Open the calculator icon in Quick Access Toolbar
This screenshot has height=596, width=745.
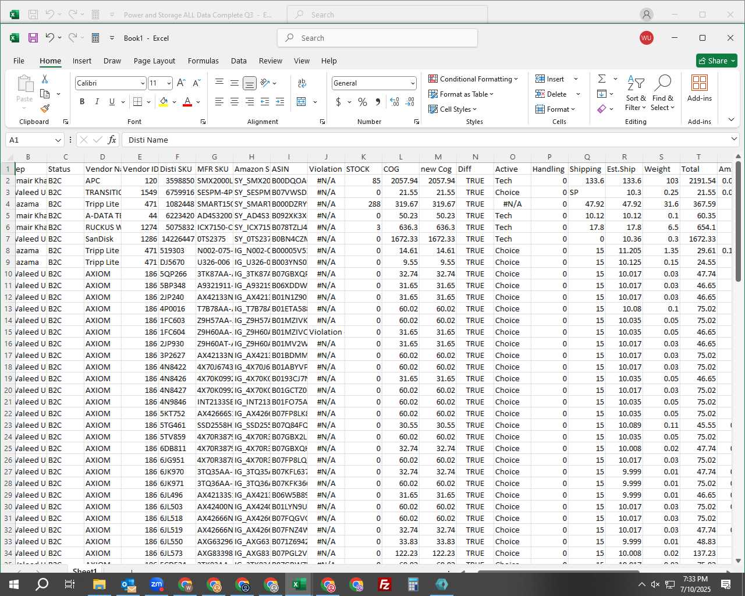[x=95, y=38]
